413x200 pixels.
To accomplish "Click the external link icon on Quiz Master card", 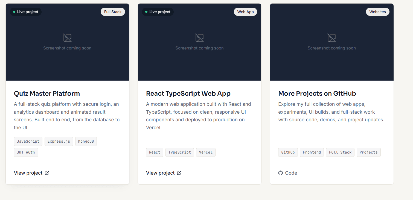I will (x=47, y=173).
